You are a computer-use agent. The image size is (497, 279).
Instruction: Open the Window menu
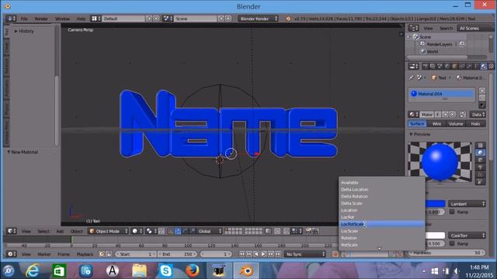coord(62,19)
